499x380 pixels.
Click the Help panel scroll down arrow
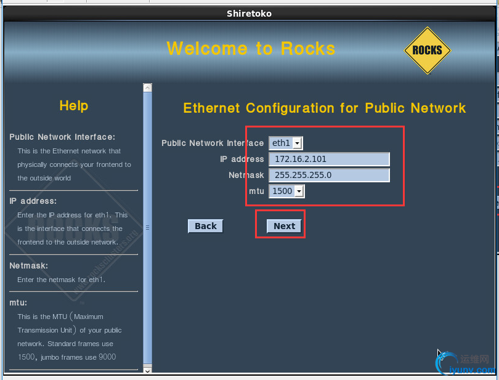coord(147,370)
